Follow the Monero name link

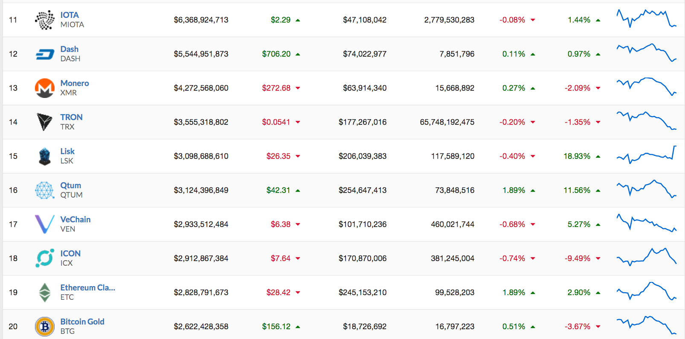[75, 83]
